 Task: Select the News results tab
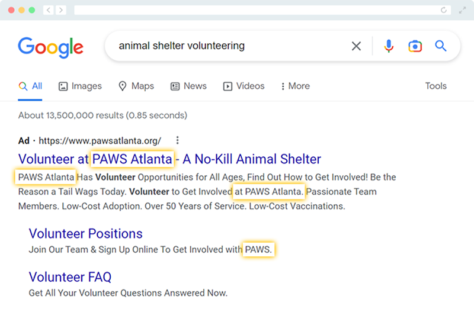[188, 86]
